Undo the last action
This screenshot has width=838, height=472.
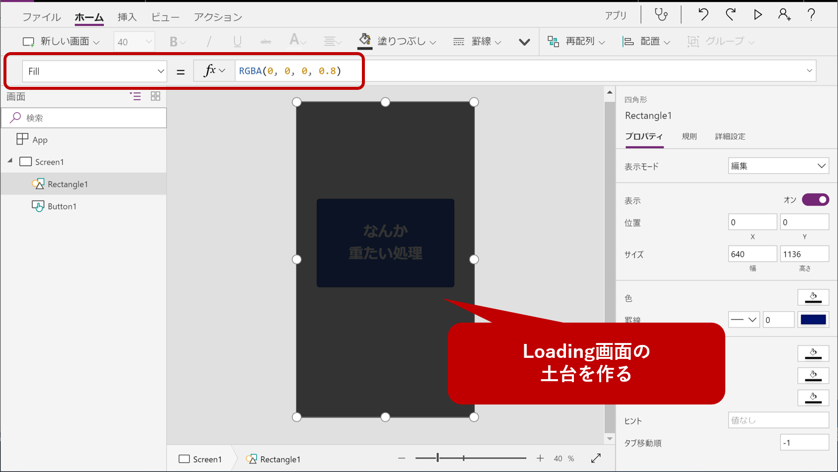[x=702, y=14]
